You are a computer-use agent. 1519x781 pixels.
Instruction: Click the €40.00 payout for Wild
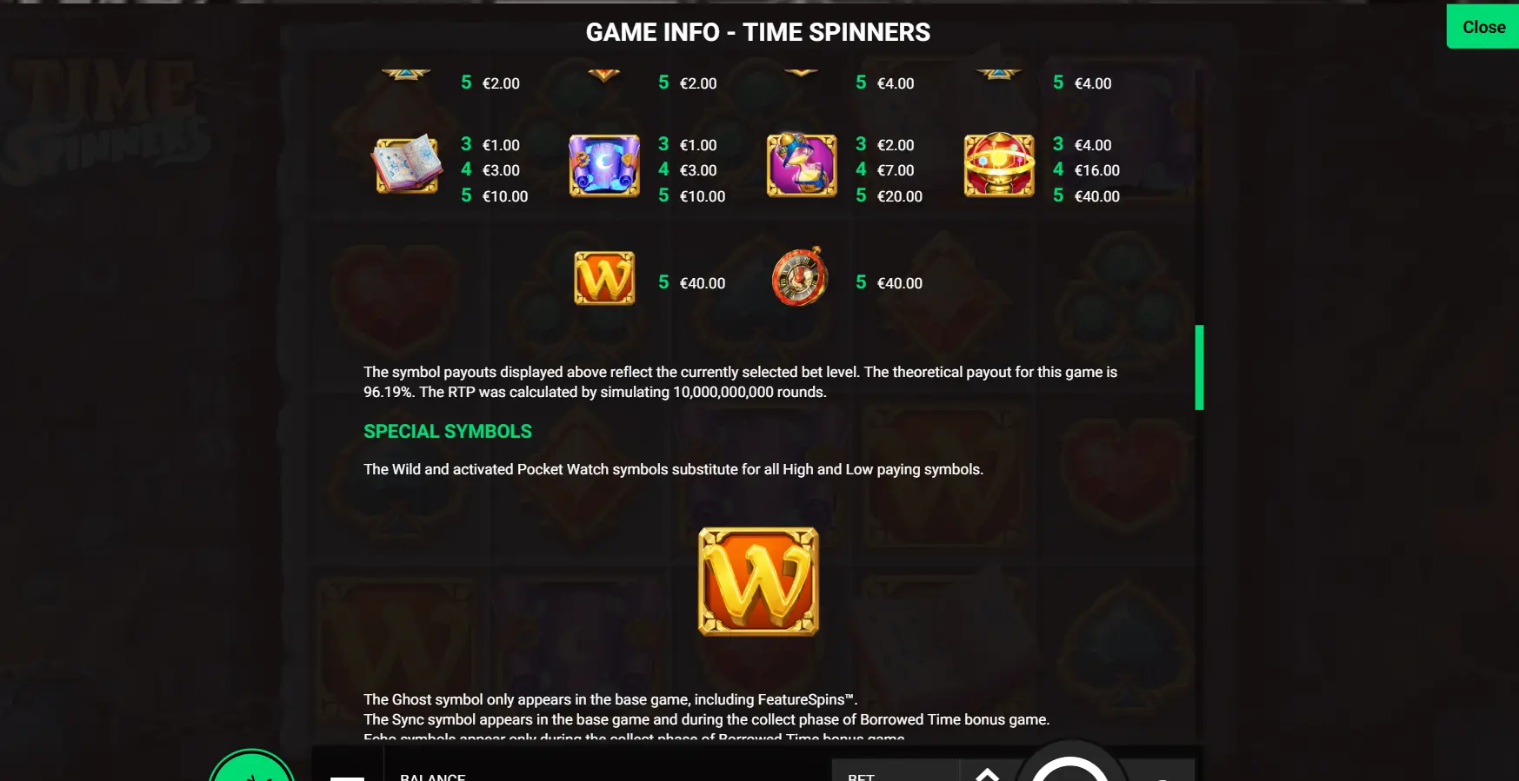[x=703, y=283]
